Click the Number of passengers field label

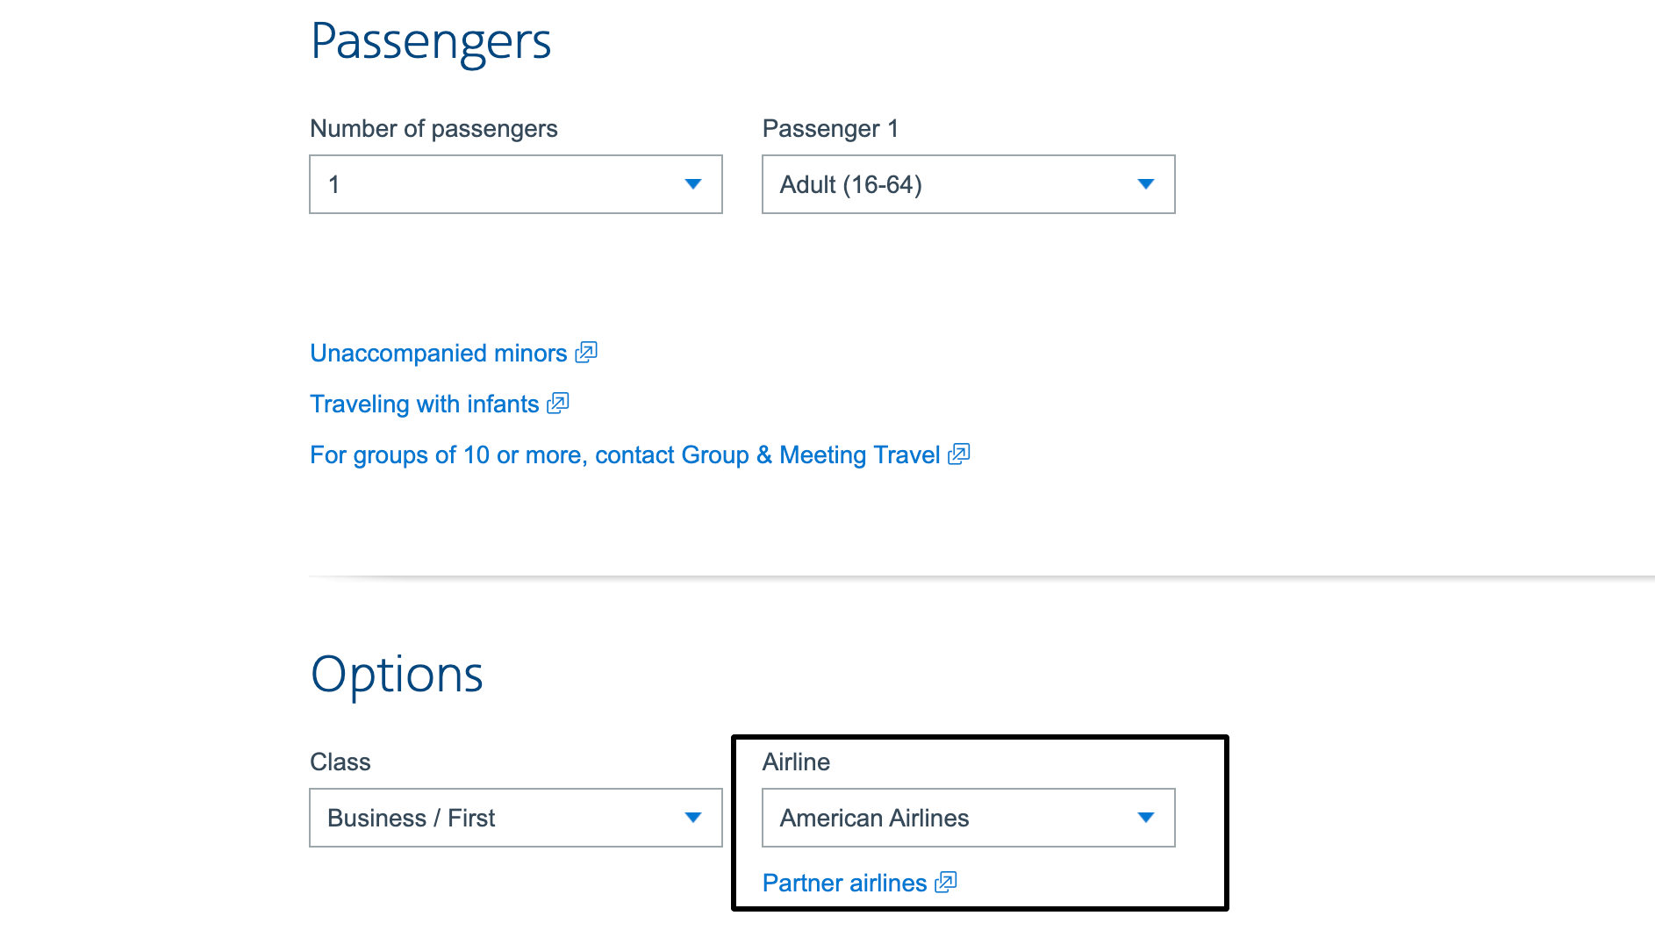click(433, 129)
